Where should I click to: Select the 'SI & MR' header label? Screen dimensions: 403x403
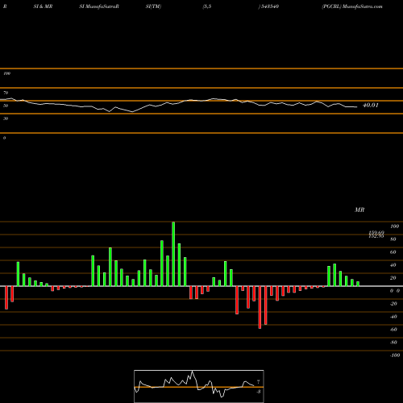point(43,6)
